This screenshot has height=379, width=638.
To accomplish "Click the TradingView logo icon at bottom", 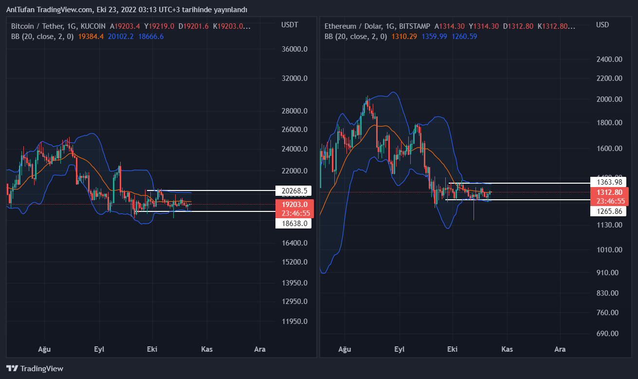I will click(12, 369).
